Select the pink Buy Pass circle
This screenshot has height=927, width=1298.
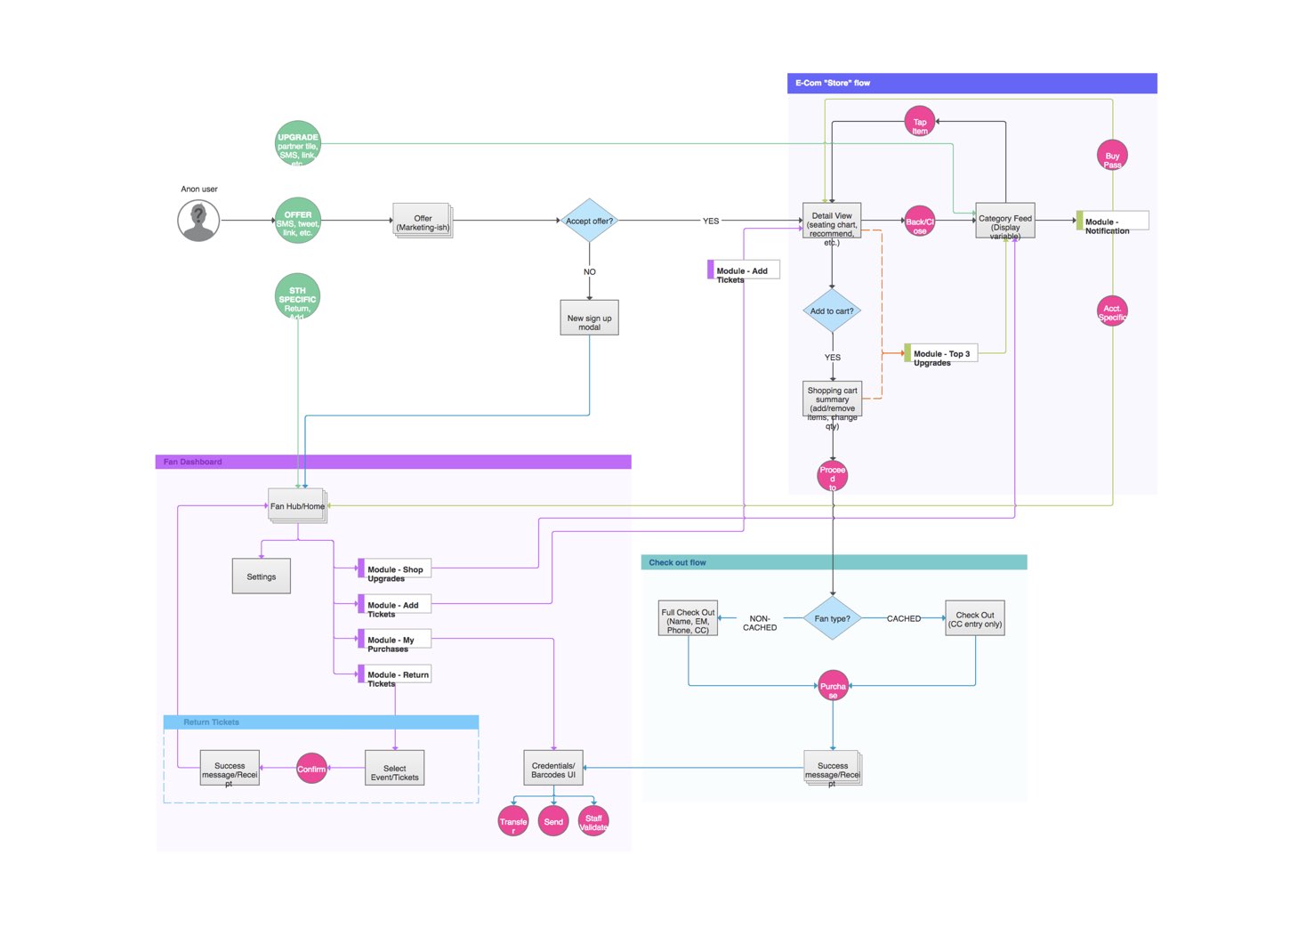(x=1111, y=156)
